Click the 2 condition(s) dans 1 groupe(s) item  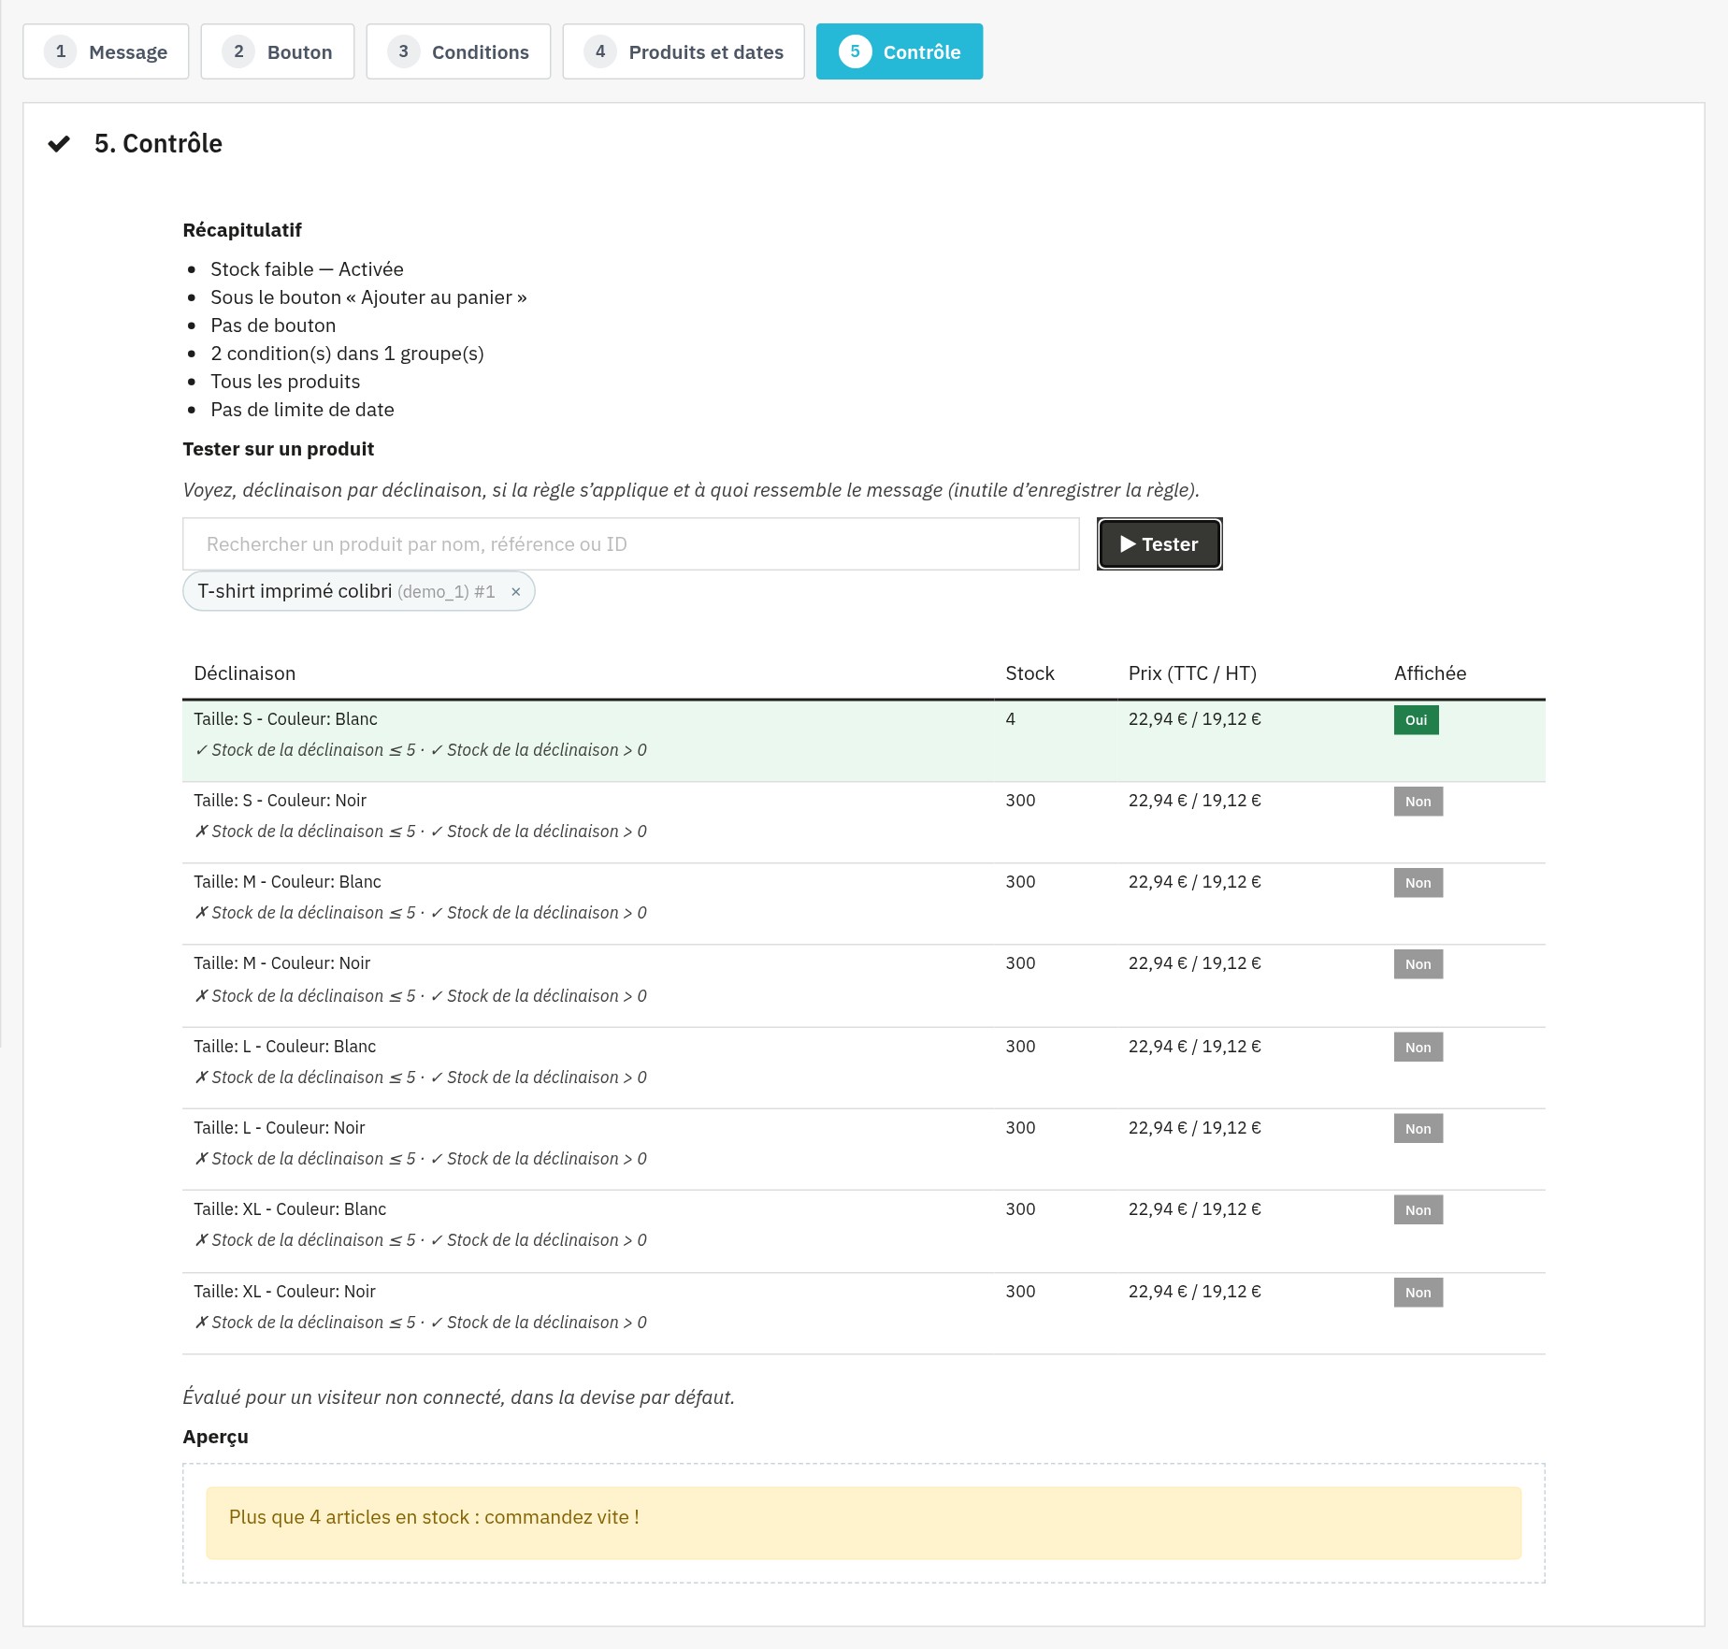[x=347, y=354]
